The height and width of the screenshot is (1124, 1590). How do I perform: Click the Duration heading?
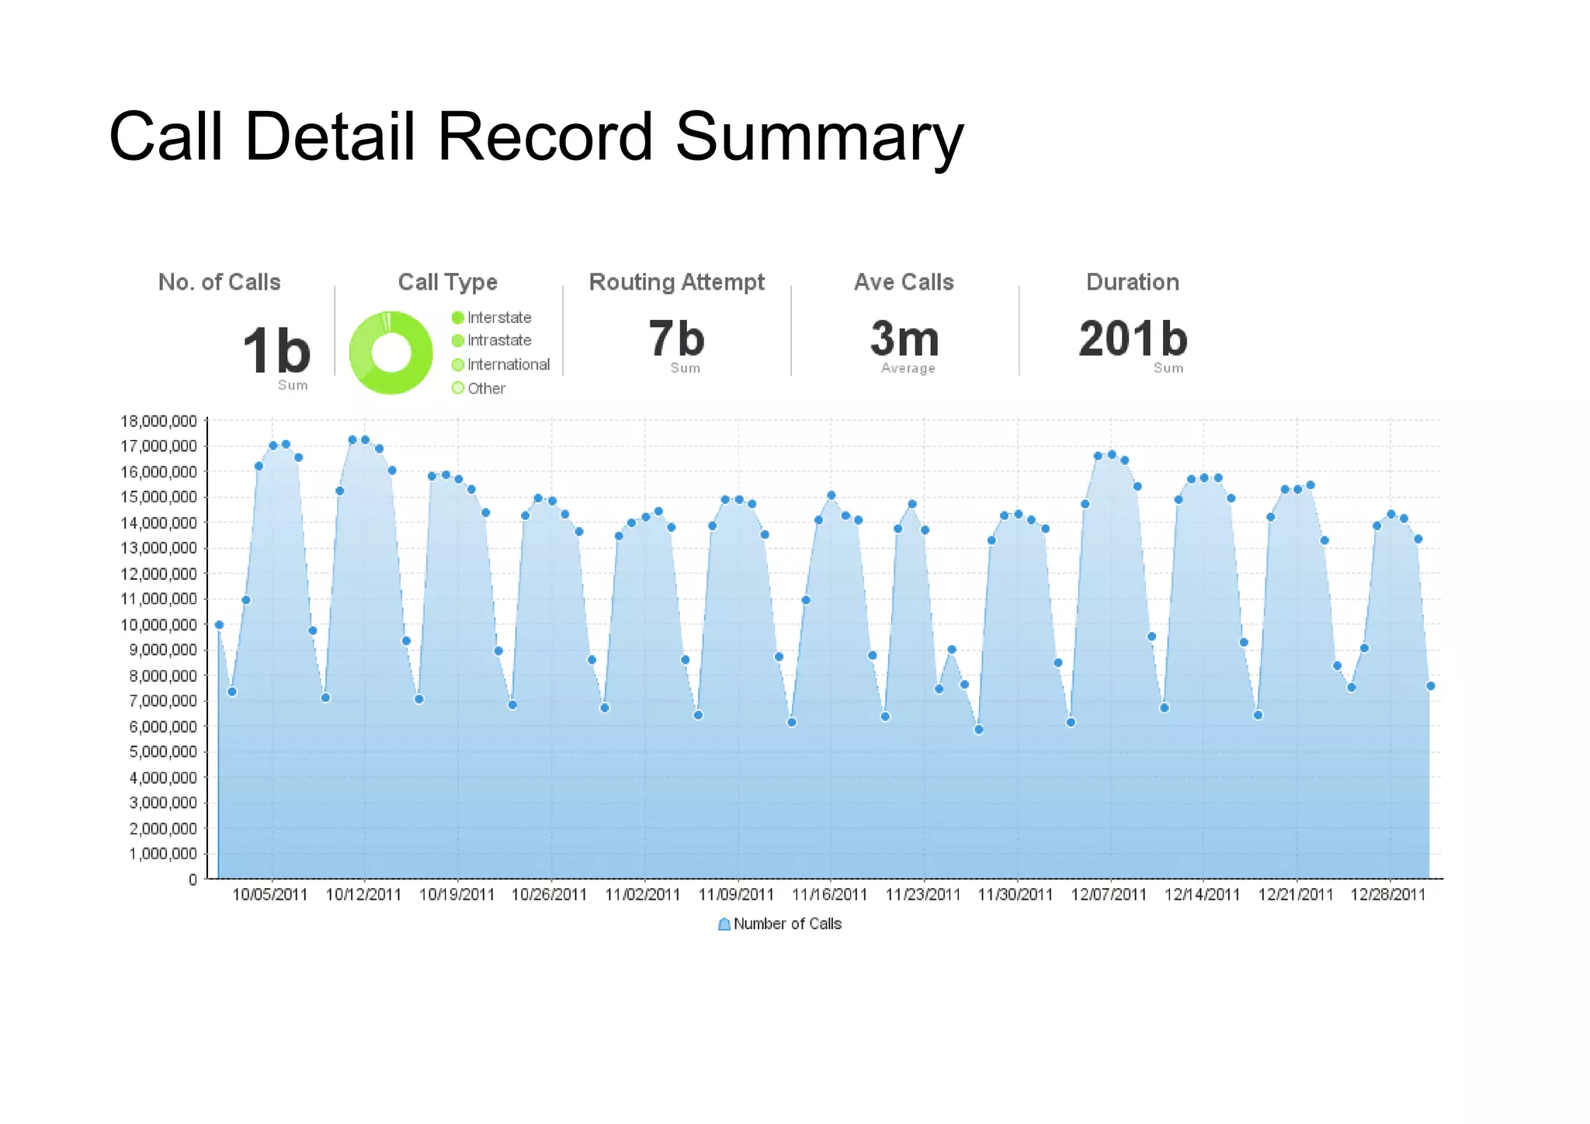1133,282
